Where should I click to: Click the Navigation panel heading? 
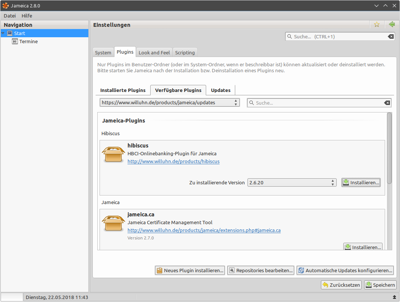tap(18, 25)
